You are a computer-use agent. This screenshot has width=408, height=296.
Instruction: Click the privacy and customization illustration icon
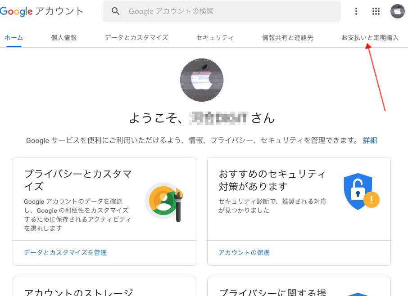point(164,202)
